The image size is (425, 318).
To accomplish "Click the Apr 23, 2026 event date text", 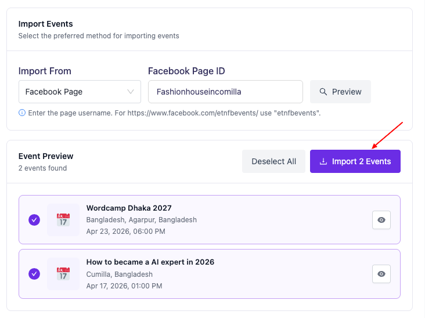I will (x=125, y=232).
